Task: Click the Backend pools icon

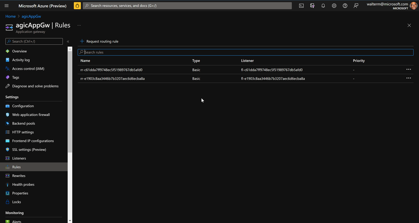Action: [x=8, y=123]
